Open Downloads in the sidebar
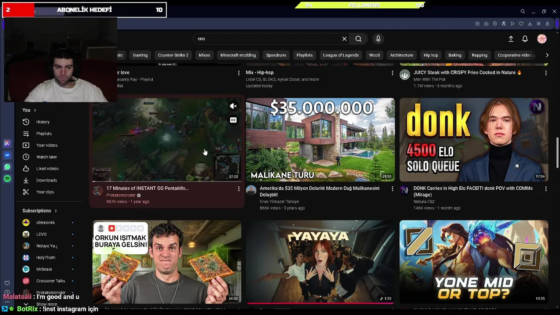 tap(46, 180)
